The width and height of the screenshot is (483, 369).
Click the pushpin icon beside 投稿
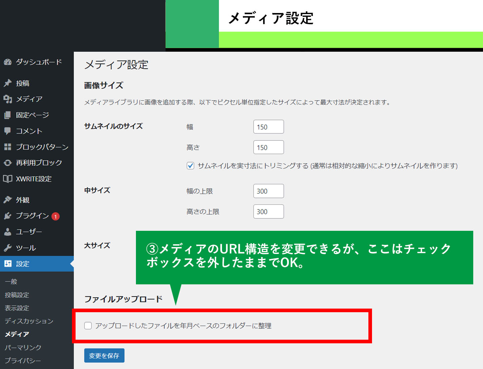(8, 83)
